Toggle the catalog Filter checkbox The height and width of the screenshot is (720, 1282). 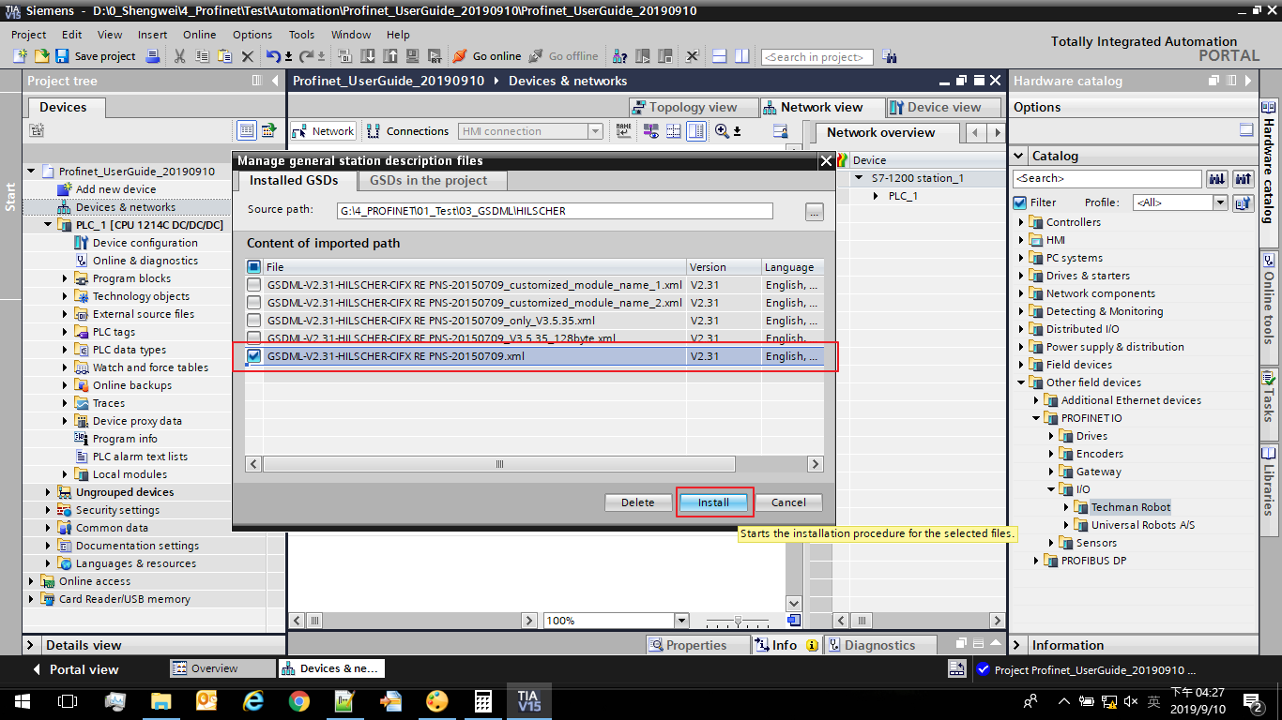(1020, 202)
